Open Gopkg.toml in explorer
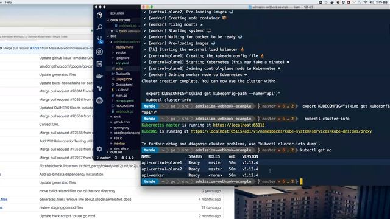390x219 pixels. click(124, 85)
